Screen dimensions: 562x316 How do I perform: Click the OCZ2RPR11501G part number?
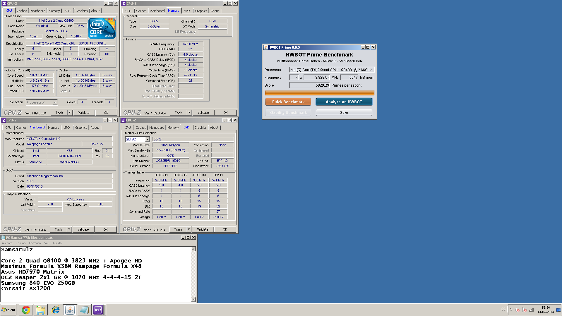[x=170, y=161]
